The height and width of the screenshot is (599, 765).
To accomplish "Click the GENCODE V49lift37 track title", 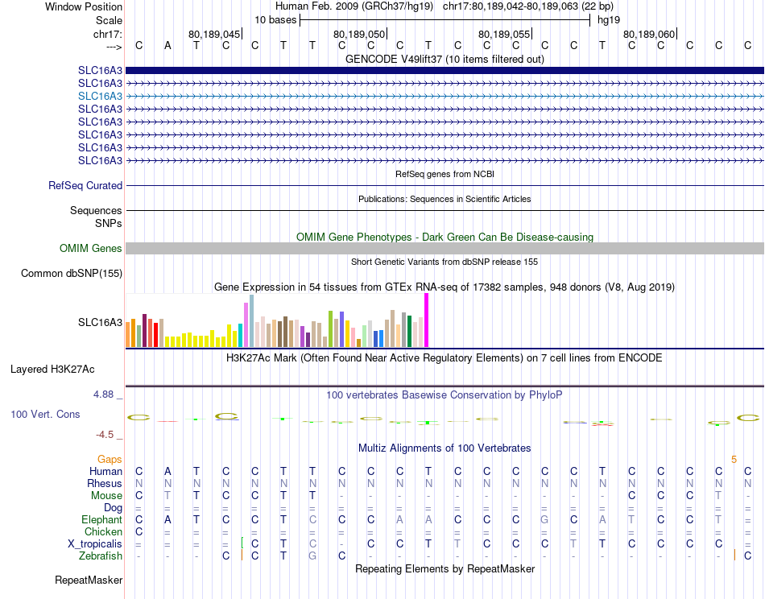I will (445, 59).
